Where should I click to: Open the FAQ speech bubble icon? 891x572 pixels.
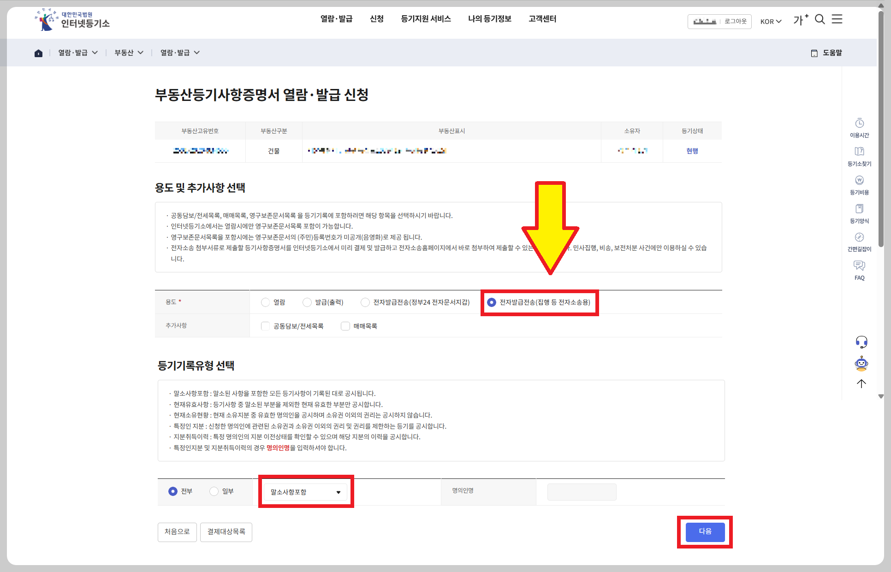coord(859,266)
